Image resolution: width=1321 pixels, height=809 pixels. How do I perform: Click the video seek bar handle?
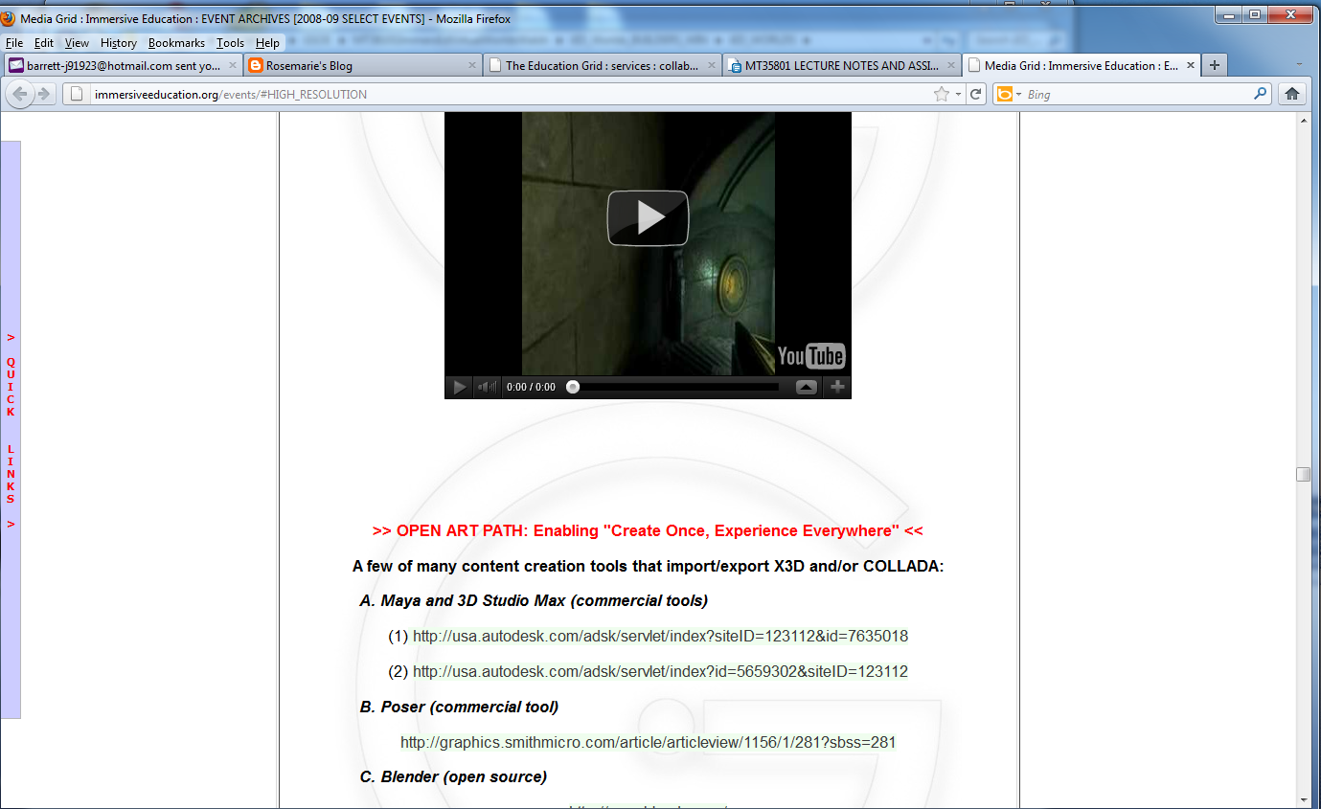[573, 387]
